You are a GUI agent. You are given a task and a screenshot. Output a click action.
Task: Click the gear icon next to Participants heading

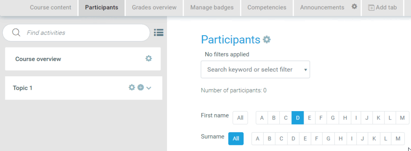click(x=267, y=40)
